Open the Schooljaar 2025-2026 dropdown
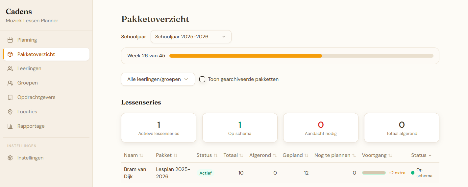Screen dimensions: 468x187 tap(191, 37)
